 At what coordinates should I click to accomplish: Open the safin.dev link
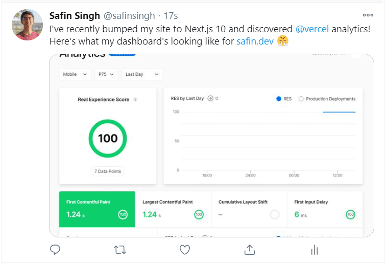pyautogui.click(x=255, y=41)
